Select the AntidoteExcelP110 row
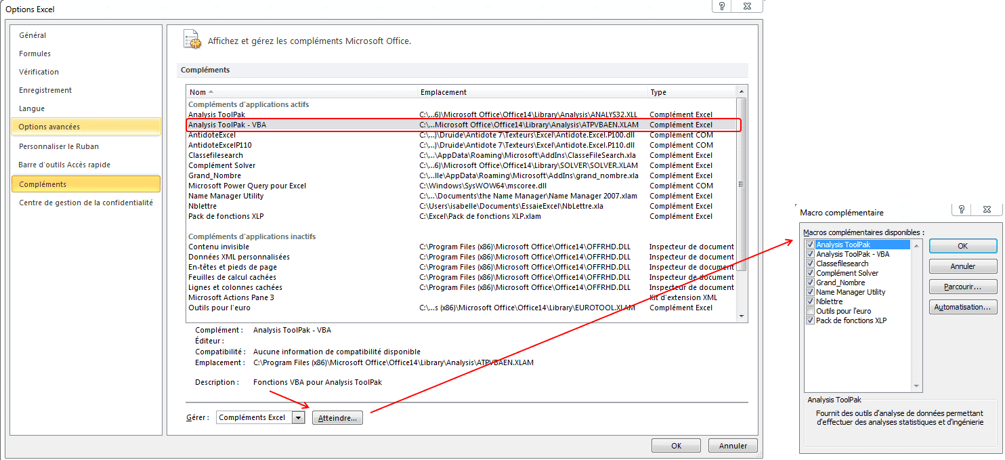 (x=461, y=145)
